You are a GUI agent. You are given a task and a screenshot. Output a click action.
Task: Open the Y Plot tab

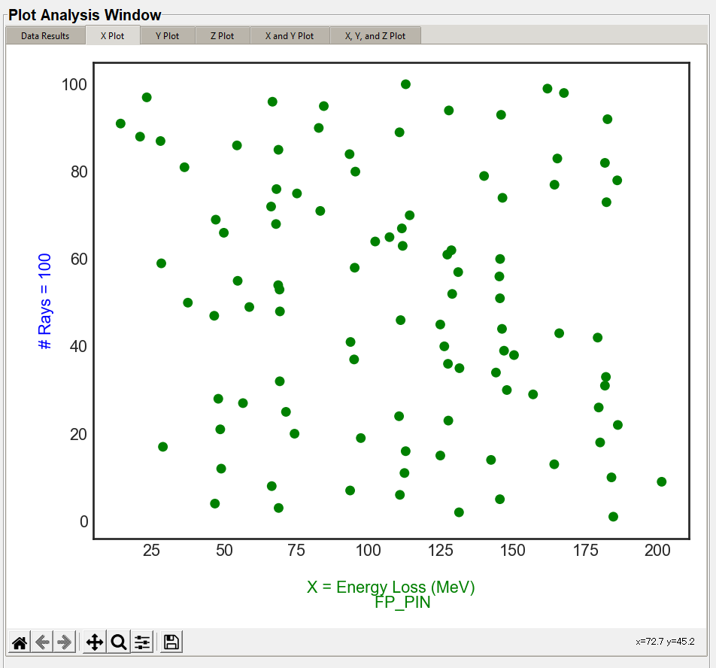[x=167, y=36]
